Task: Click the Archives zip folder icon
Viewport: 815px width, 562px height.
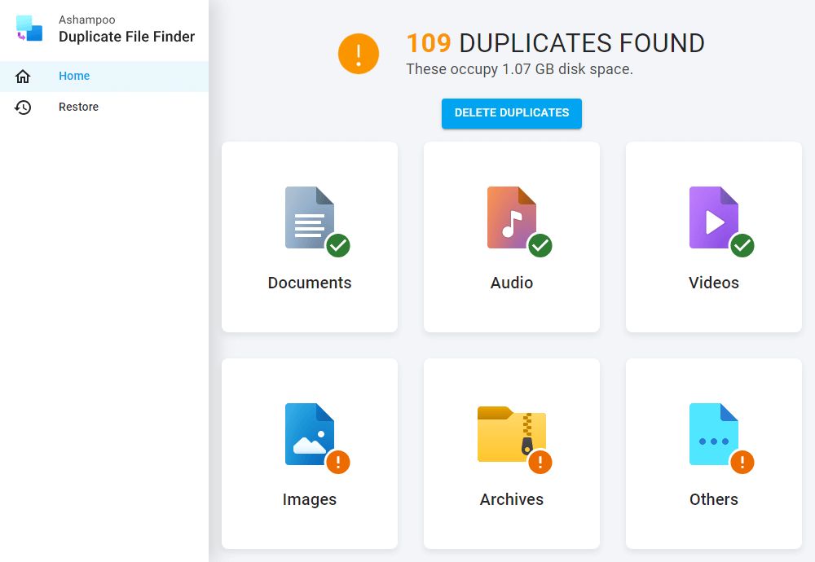Action: click(512, 434)
